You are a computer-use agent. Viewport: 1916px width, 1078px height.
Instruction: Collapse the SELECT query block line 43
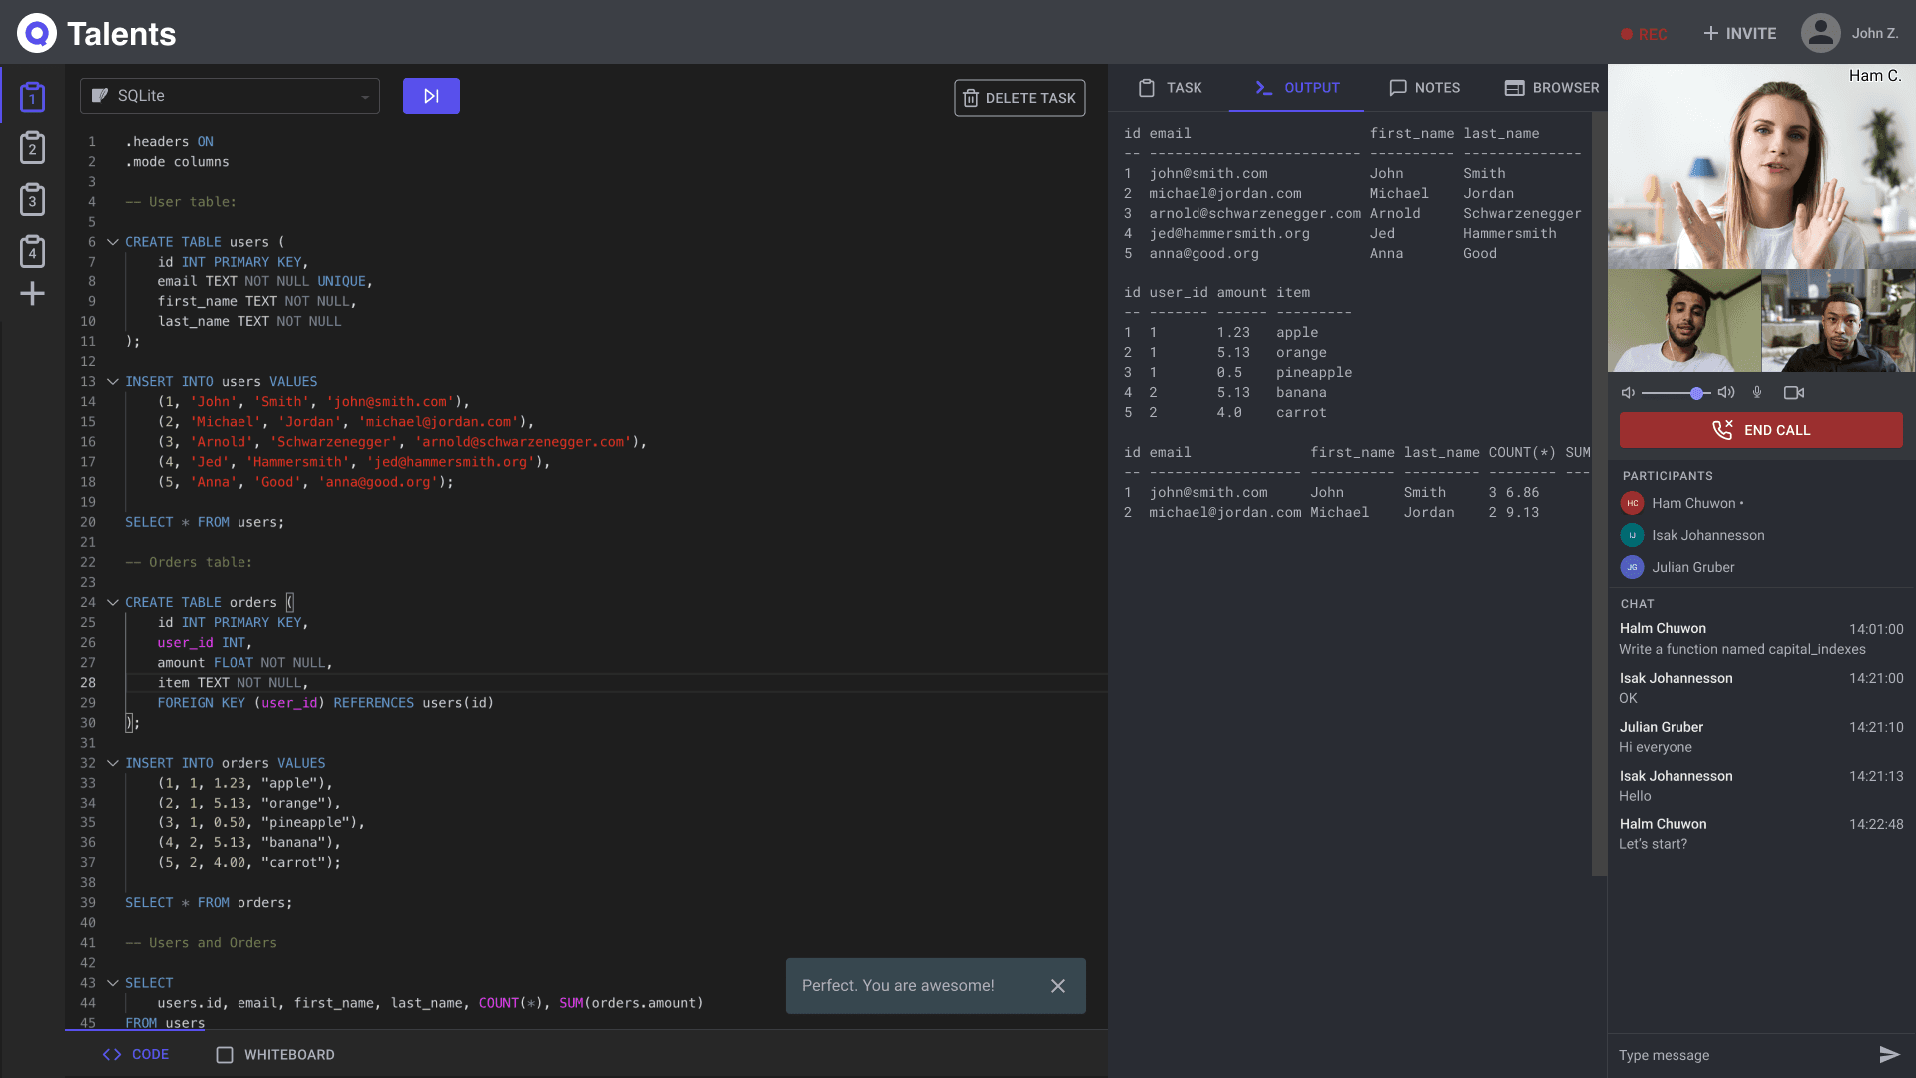(112, 983)
